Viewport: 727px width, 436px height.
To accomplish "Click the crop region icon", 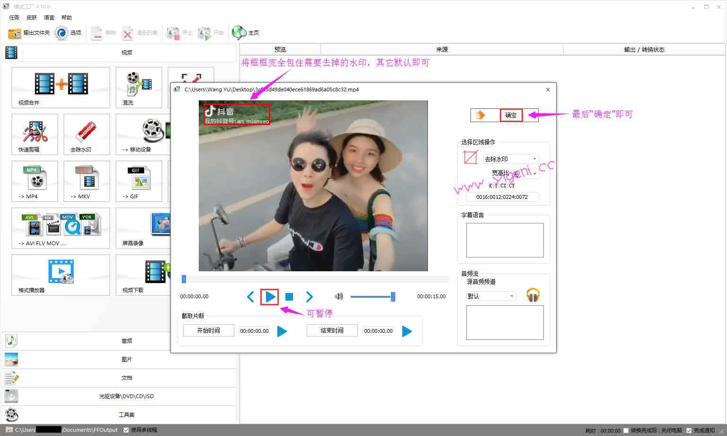I will 470,158.
